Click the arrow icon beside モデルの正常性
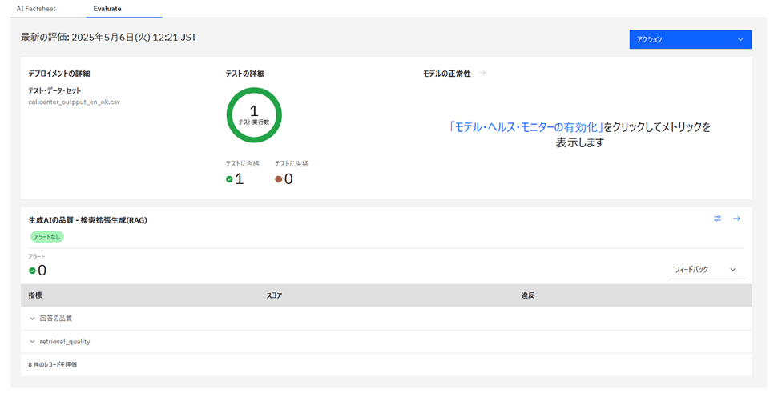The image size is (774, 397). [482, 73]
